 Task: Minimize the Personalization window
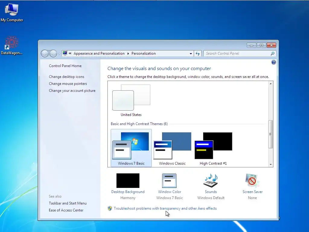point(251,45)
